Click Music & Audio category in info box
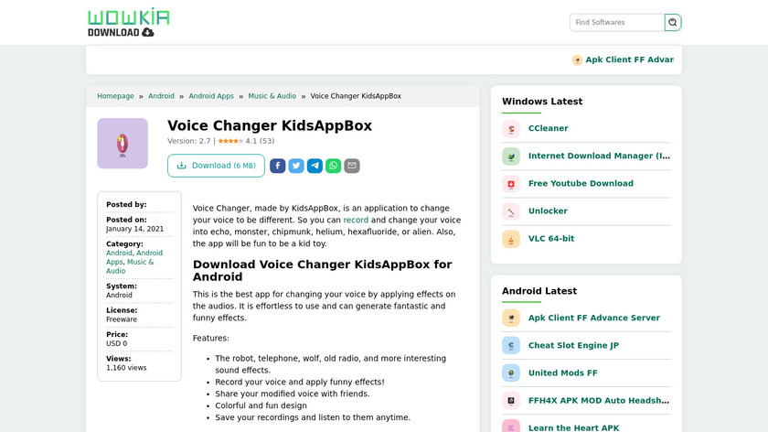This screenshot has height=432, width=768. point(140,262)
